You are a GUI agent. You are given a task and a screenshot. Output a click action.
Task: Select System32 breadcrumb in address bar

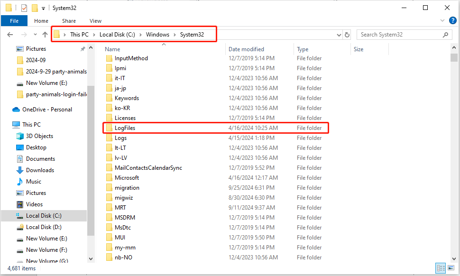coord(192,35)
